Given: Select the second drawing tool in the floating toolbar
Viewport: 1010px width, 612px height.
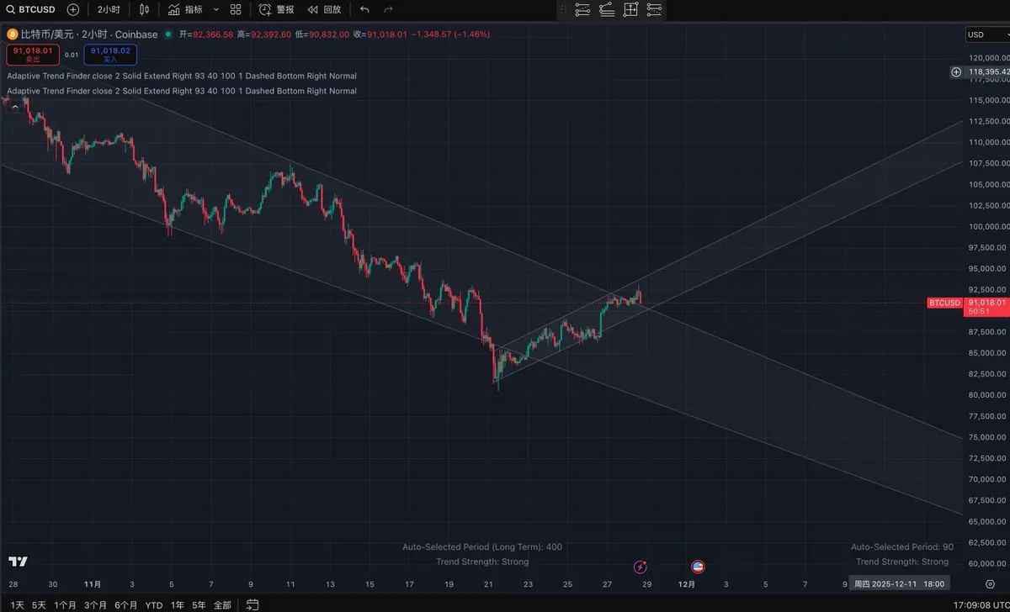Looking at the screenshot, I should pyautogui.click(x=607, y=9).
